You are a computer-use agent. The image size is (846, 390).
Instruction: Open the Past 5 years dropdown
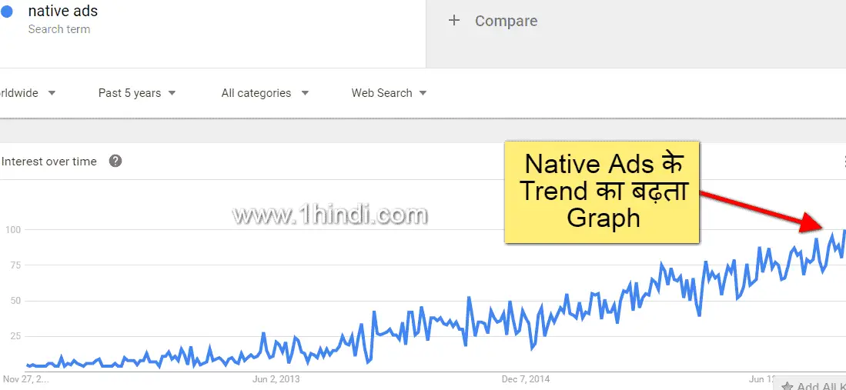tap(137, 93)
